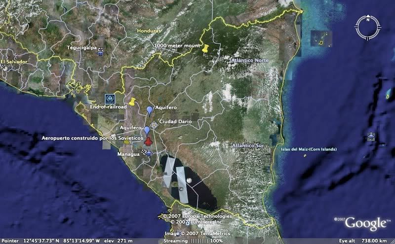Click the El Salvador capital star marker
The height and width of the screenshot is (244, 395).
(4, 66)
